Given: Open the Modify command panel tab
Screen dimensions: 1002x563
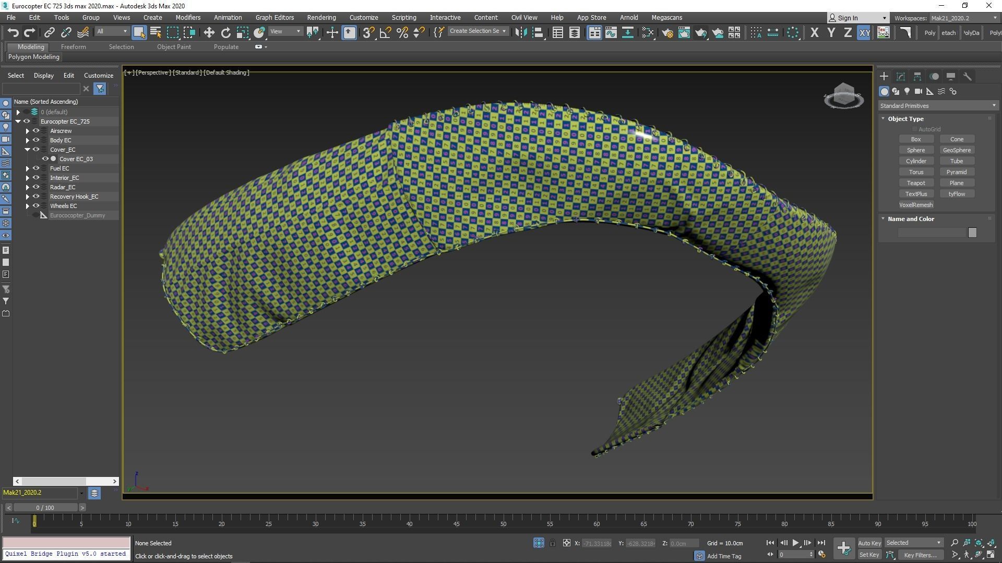Looking at the screenshot, I should click(x=901, y=76).
